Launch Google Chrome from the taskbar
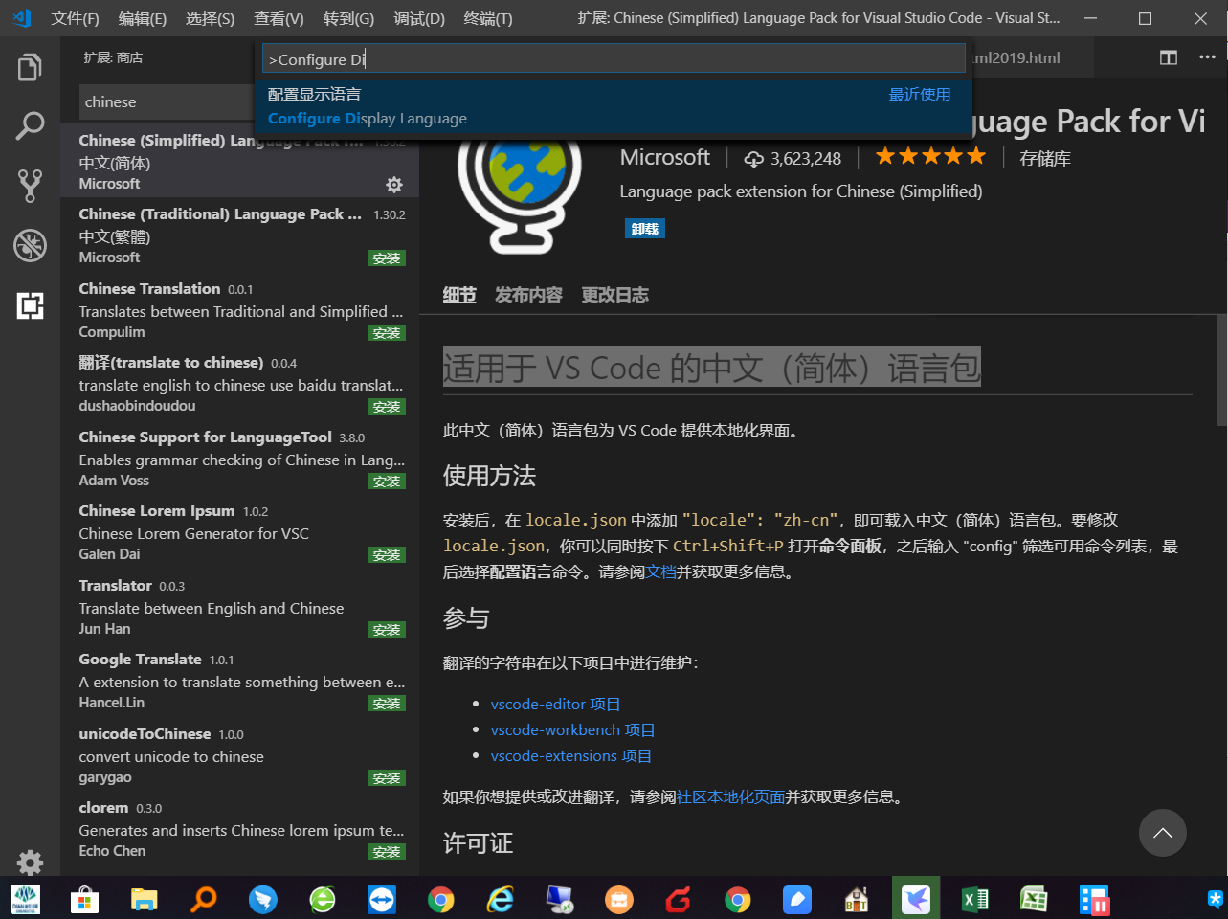This screenshot has height=919, width=1228. 738,898
